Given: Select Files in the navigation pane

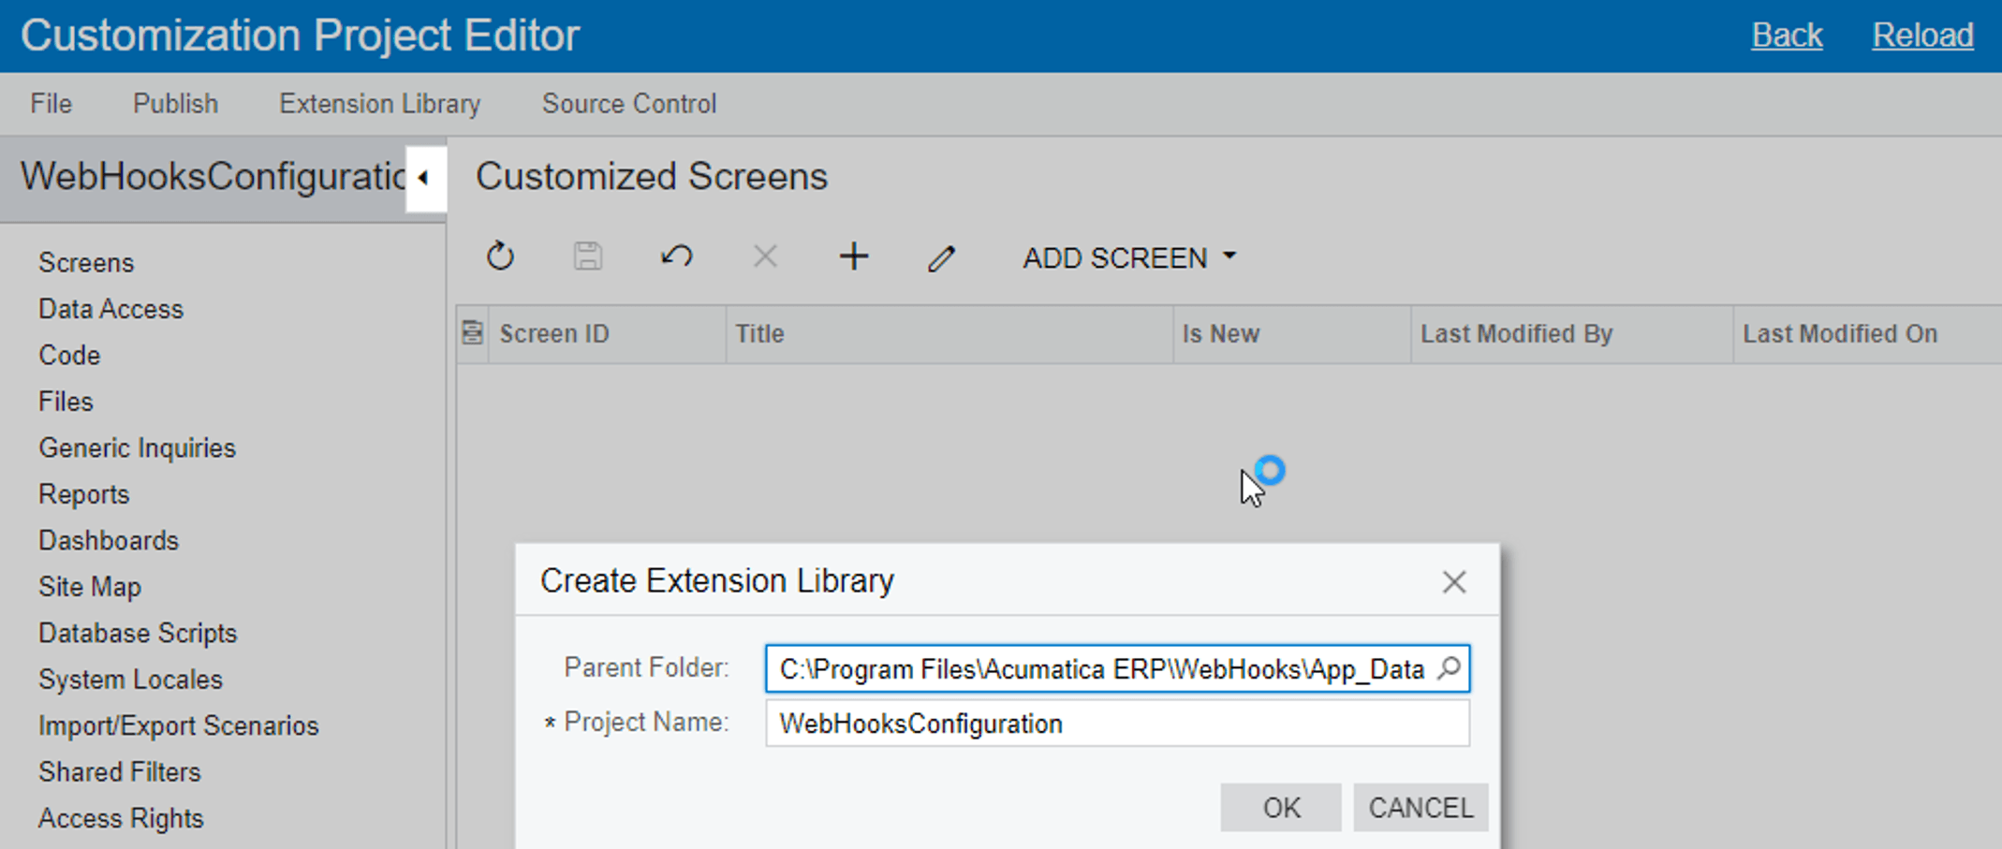Looking at the screenshot, I should 66,402.
